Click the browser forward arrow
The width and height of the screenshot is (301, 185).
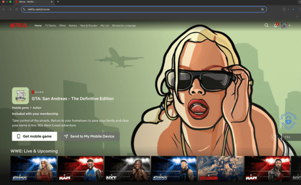[10, 9]
